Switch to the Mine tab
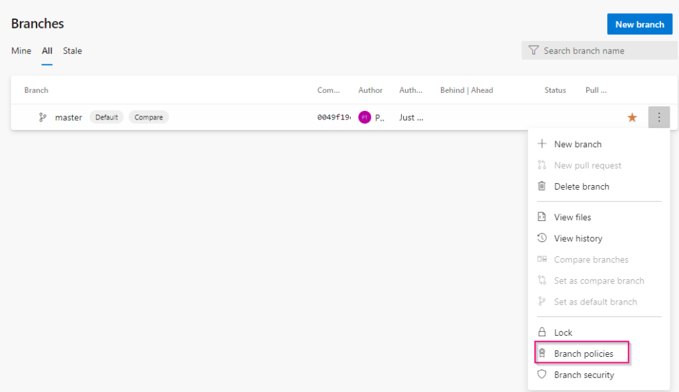The image size is (679, 392). pyautogui.click(x=21, y=50)
